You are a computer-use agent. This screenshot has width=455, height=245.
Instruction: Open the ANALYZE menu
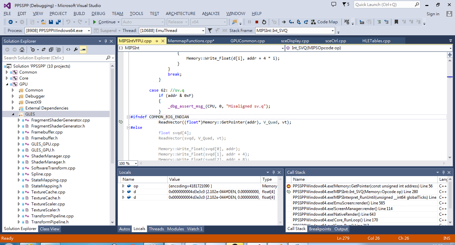211,14
